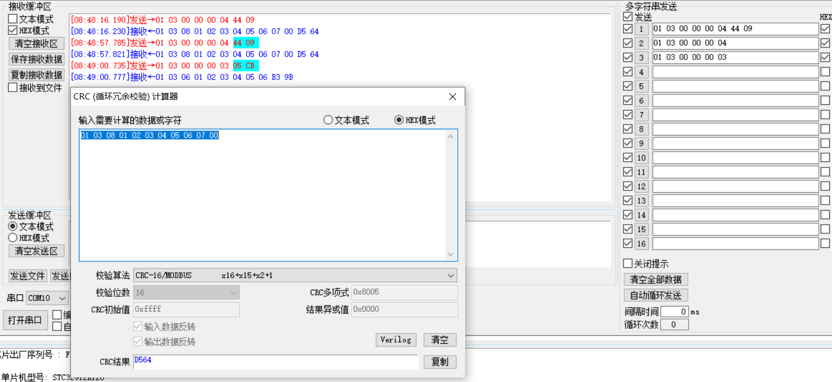Click the CRC初始值 field showing 0xffff
This screenshot has height=382, width=832.
187,309
